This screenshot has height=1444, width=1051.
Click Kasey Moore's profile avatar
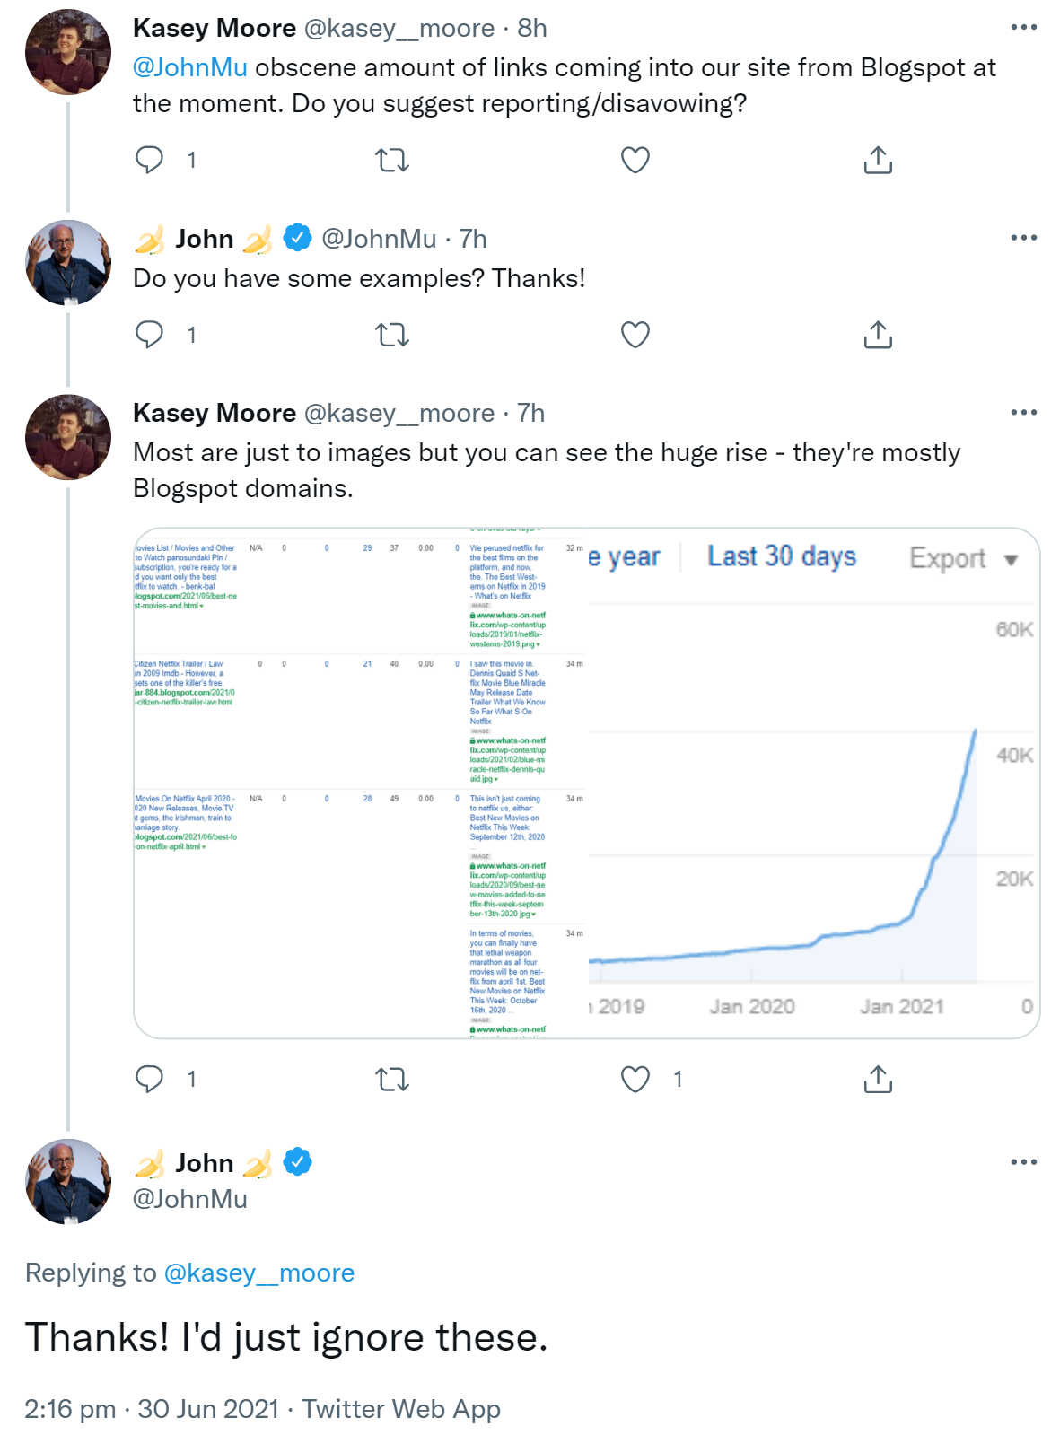(x=67, y=54)
